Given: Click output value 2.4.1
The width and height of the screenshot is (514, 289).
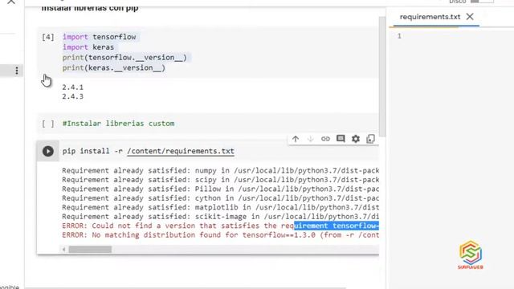Looking at the screenshot, I should [73, 88].
